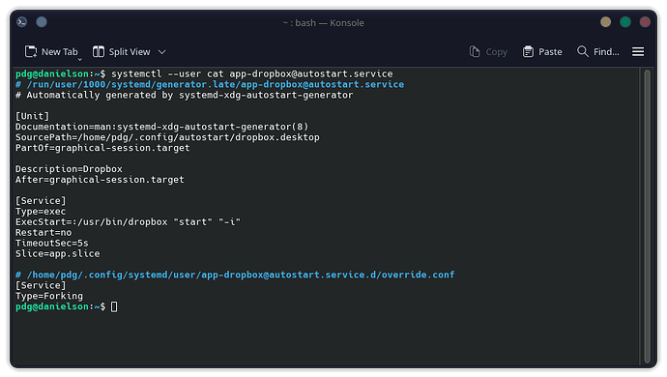Click the '~ : bash — Konsole' window title
The height and width of the screenshot is (377, 667).
click(x=323, y=22)
